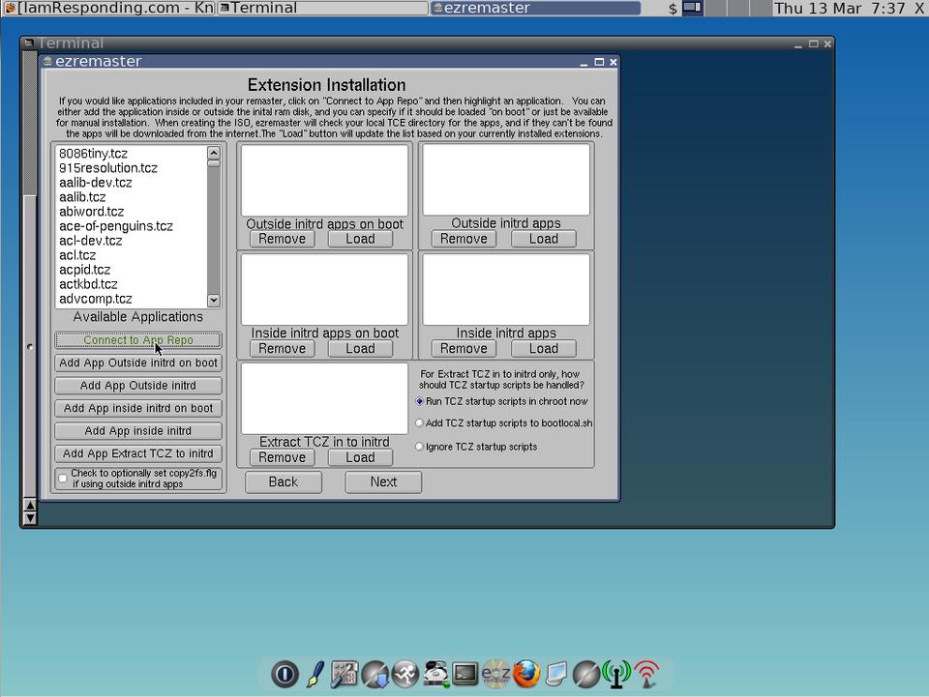Choose Ignore TCZ startup scripts option

point(419,447)
